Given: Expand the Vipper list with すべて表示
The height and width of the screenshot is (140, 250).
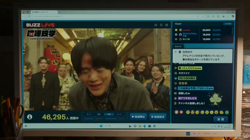Looking at the screenshot, I should [228, 24].
